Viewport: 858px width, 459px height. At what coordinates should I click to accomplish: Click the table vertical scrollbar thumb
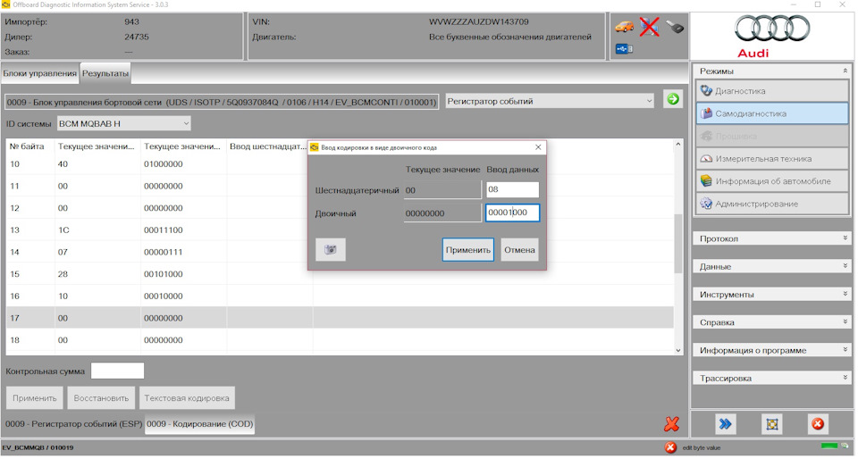click(678, 243)
